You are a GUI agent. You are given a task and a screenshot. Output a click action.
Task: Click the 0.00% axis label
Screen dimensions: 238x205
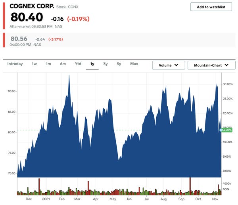pos(227,171)
